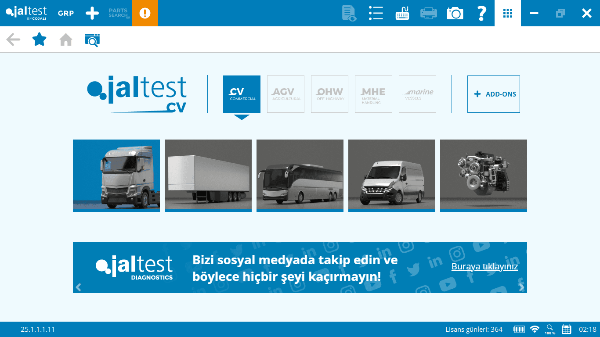Switch to the AGV Agricultural tab
This screenshot has height=337, width=600.
tap(286, 94)
